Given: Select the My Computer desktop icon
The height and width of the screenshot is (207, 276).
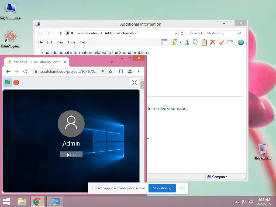Looking at the screenshot, I should pos(11,11).
